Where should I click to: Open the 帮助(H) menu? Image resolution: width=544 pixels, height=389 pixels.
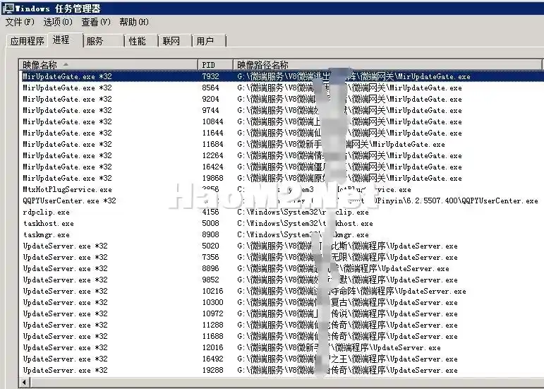point(134,22)
